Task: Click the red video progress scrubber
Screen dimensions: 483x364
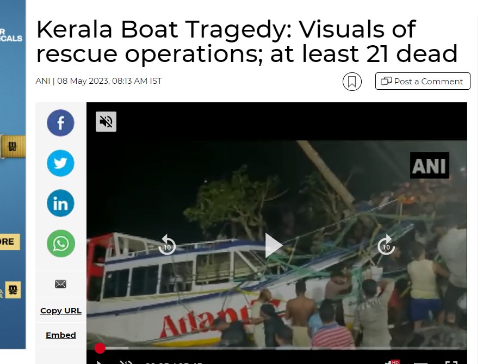Action: [x=100, y=348]
